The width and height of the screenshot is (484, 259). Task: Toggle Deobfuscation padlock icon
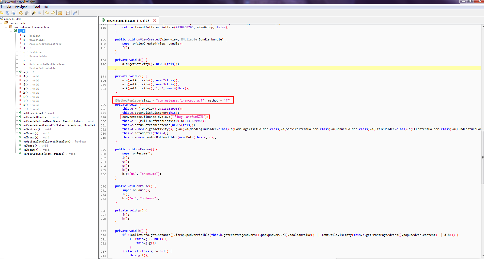point(60,13)
